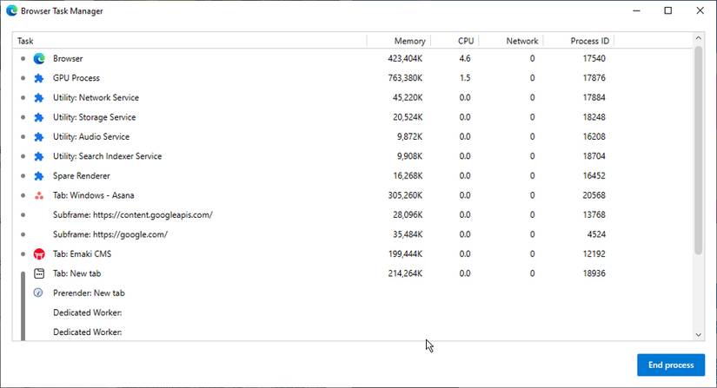Click the scrollbar up arrow
Image resolution: width=717 pixels, height=388 pixels.
coord(698,40)
